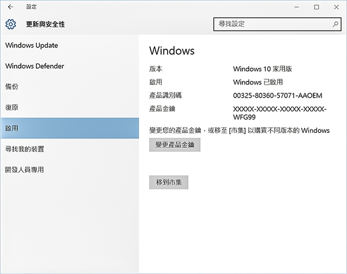This screenshot has height=274, width=347.
Task: Maximize the Settings window
Action: point(316,7)
